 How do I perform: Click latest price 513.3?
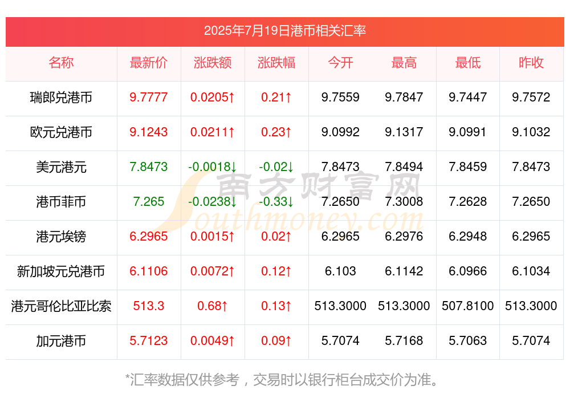tap(148, 306)
